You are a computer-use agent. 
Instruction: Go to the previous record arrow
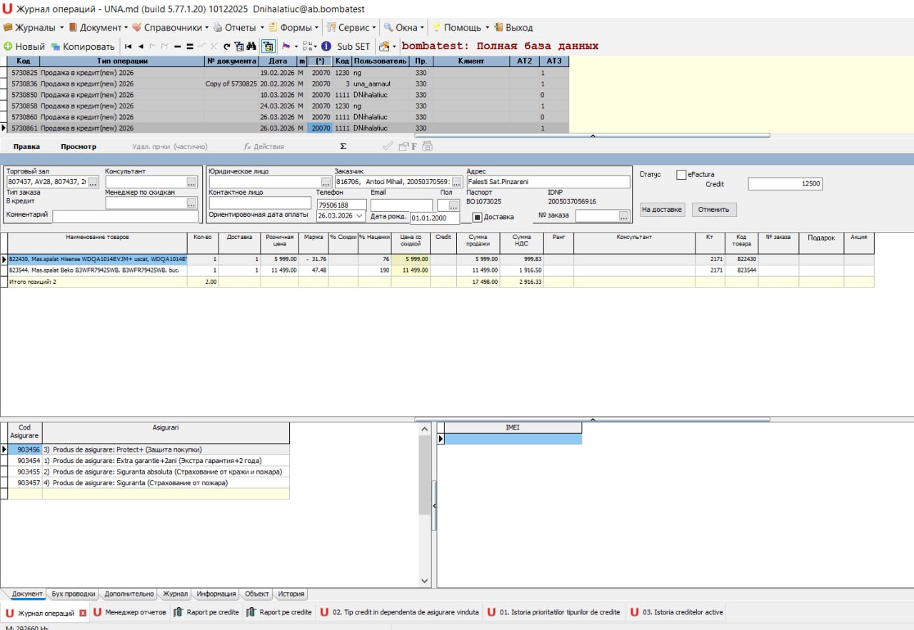[x=141, y=46]
